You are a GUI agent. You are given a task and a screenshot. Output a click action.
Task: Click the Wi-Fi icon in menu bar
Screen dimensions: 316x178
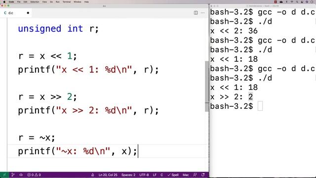click(x=292, y=2)
